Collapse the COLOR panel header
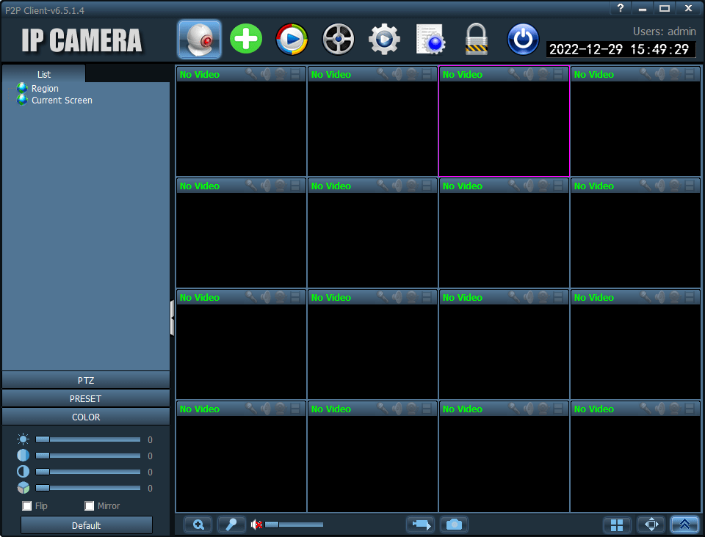Viewport: 705px width, 537px height. (x=86, y=417)
